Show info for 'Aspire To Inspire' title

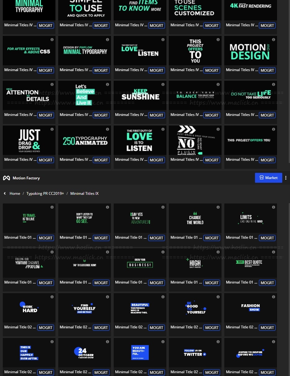(x=274, y=342)
